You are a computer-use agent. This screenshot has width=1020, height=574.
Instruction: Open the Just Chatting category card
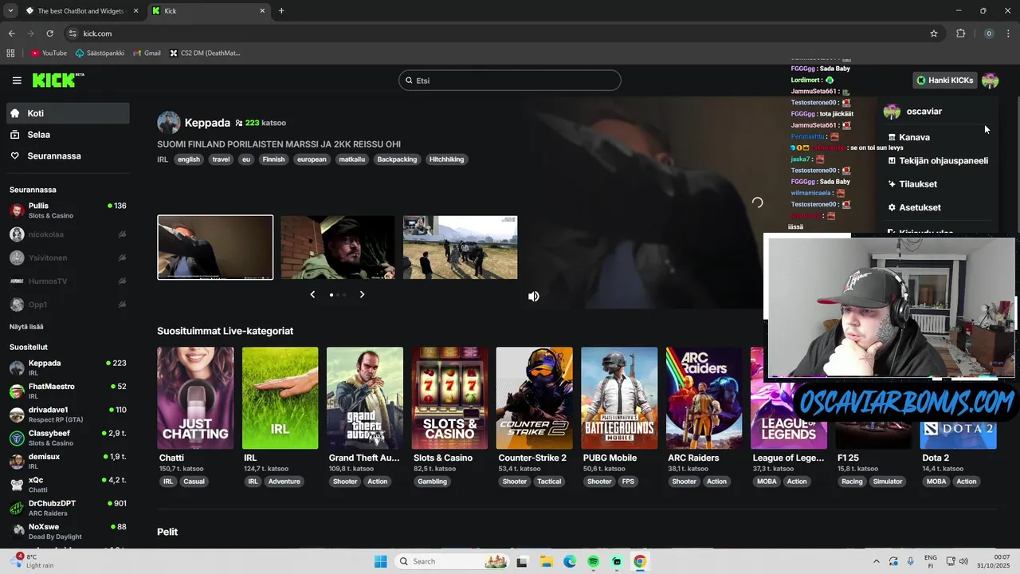(x=195, y=398)
